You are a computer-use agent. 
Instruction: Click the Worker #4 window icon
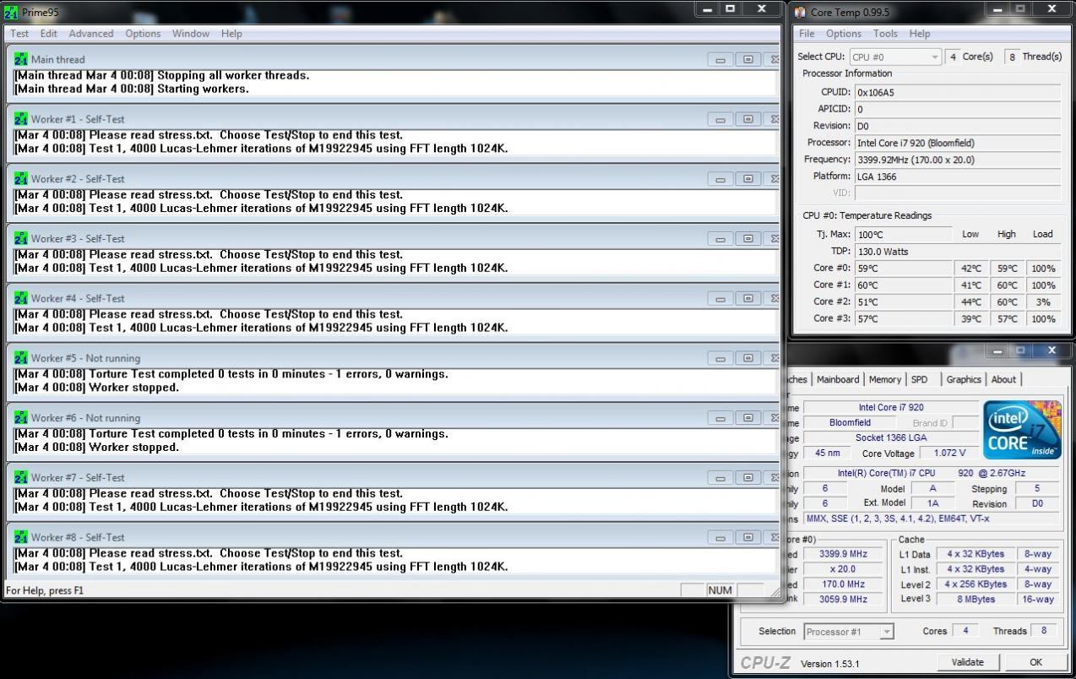(21, 298)
